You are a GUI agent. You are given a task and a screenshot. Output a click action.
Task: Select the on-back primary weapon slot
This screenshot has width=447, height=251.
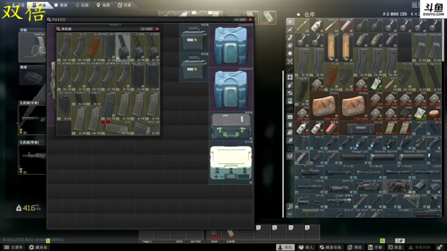pyautogui.click(x=32, y=160)
